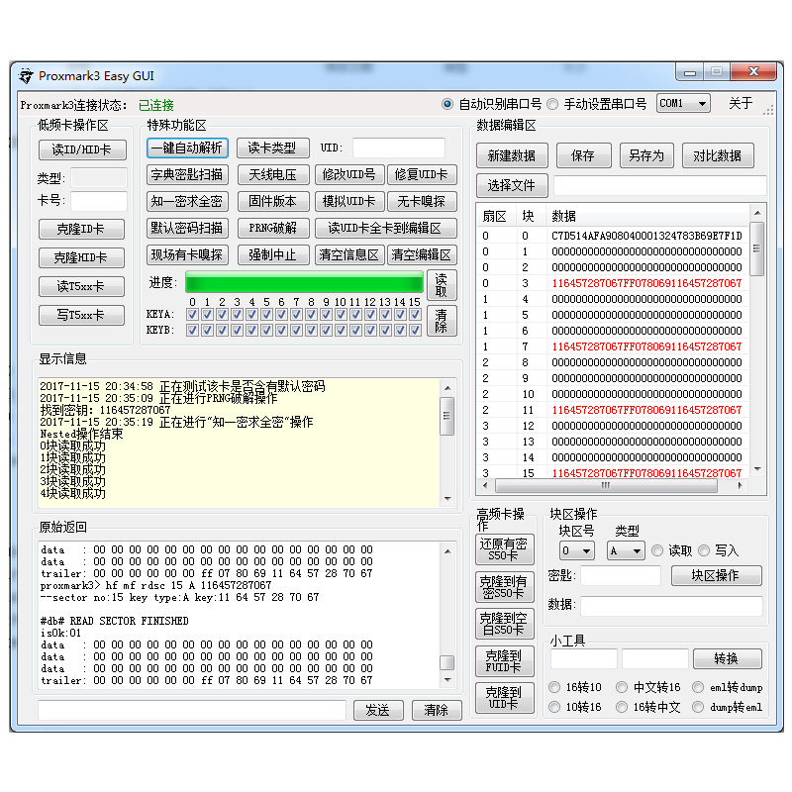This screenshot has width=792, height=792.
Task: Click 克隆到UID卡 button
Action: 504,698
